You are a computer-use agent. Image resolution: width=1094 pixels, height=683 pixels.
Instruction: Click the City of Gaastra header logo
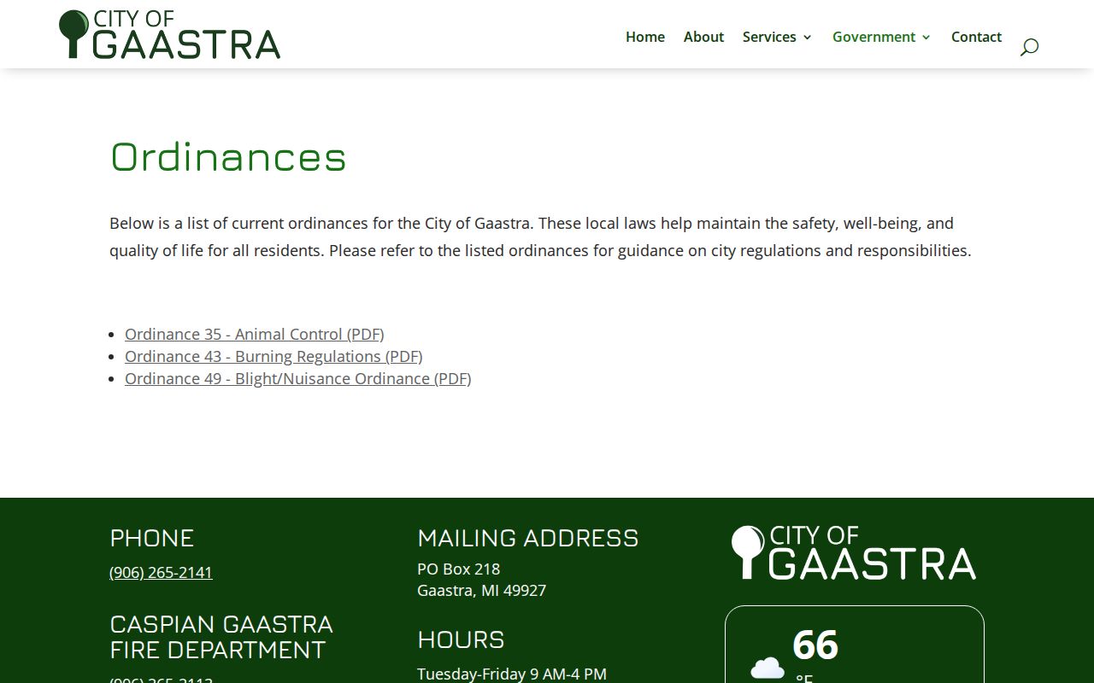tap(169, 34)
